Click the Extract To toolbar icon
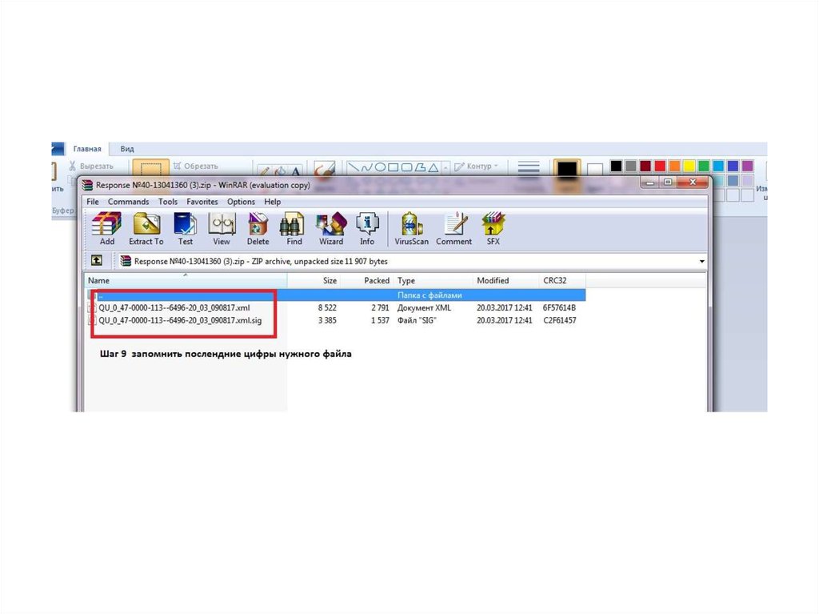The image size is (819, 614). point(146,228)
